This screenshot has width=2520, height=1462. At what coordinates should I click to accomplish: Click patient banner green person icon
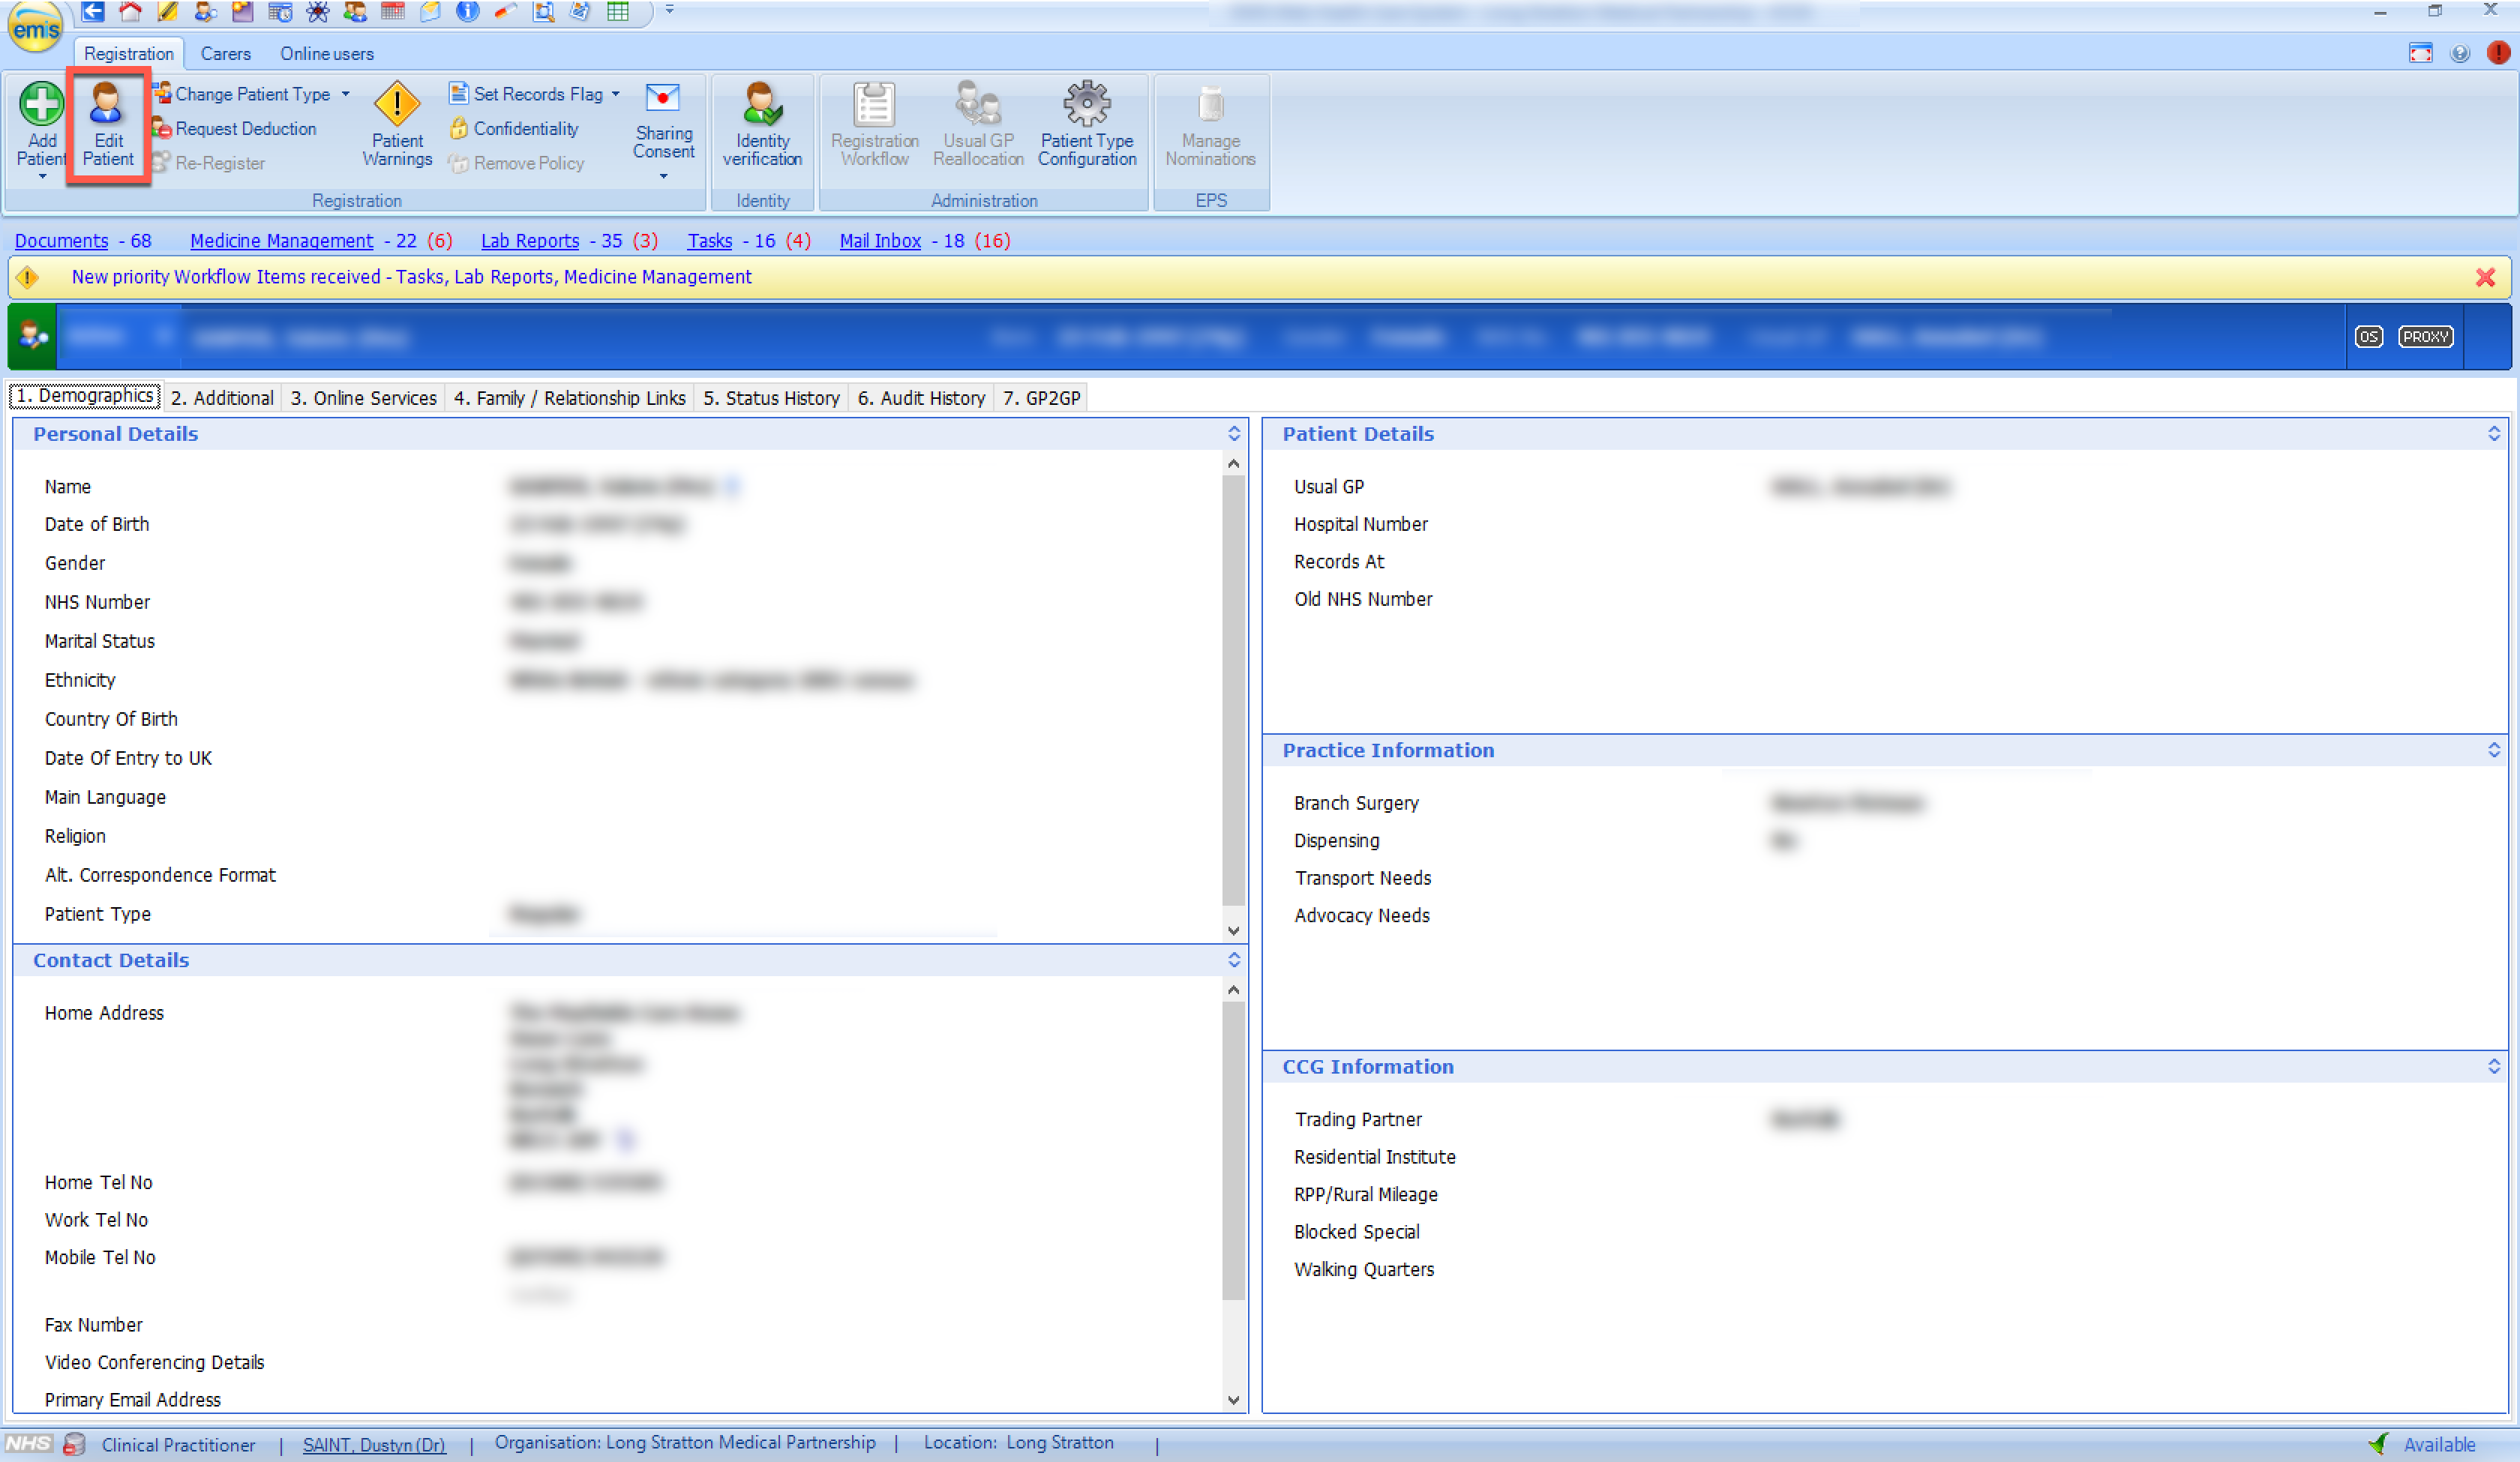32,337
